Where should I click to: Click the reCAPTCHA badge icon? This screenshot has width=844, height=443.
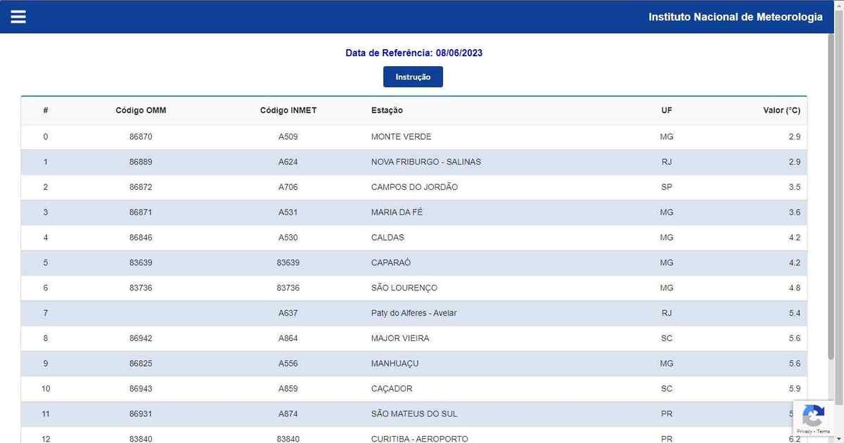[813, 415]
